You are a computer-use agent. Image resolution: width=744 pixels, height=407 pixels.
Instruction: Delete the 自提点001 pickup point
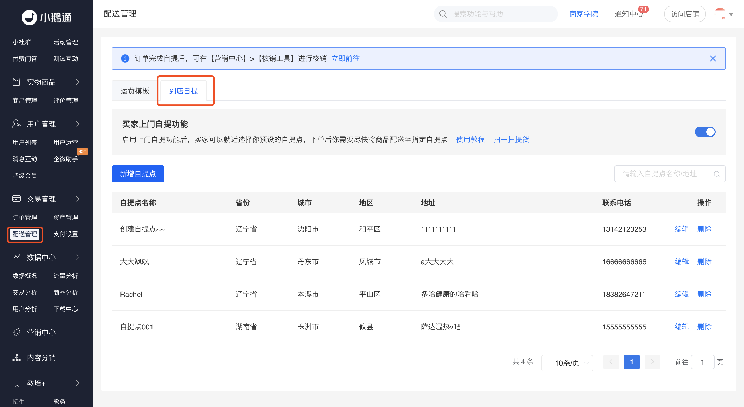point(704,327)
